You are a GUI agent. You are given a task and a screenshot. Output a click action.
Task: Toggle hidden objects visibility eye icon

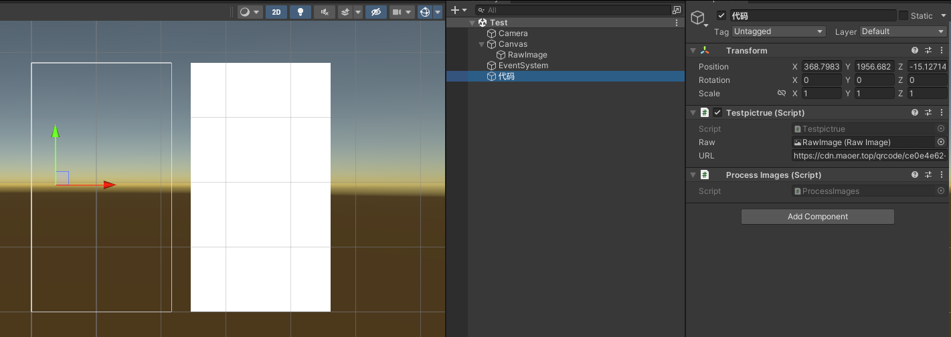(376, 11)
